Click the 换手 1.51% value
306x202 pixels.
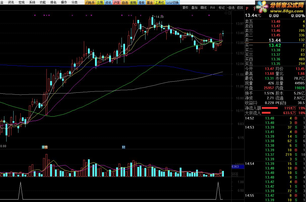(x=269, y=93)
